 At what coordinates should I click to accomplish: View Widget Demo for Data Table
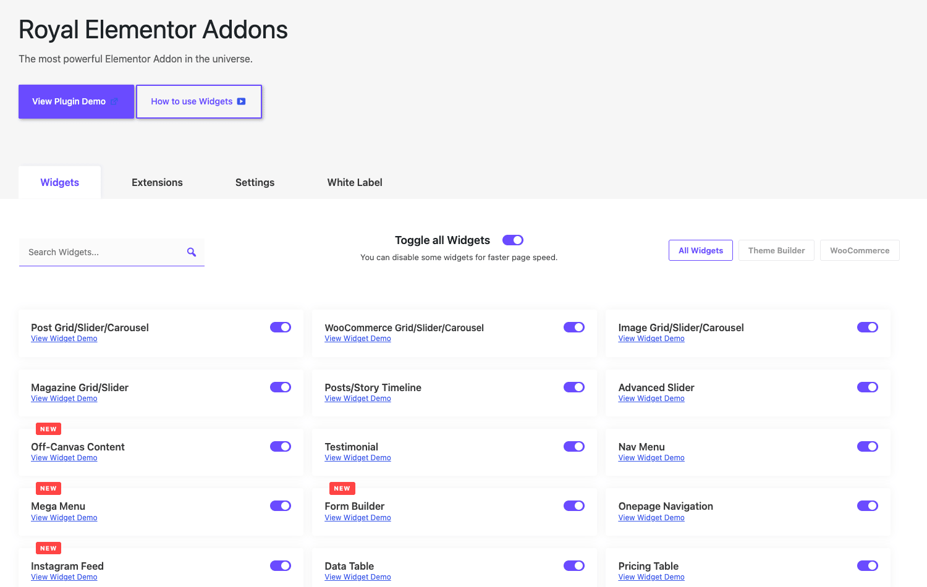[358, 577]
